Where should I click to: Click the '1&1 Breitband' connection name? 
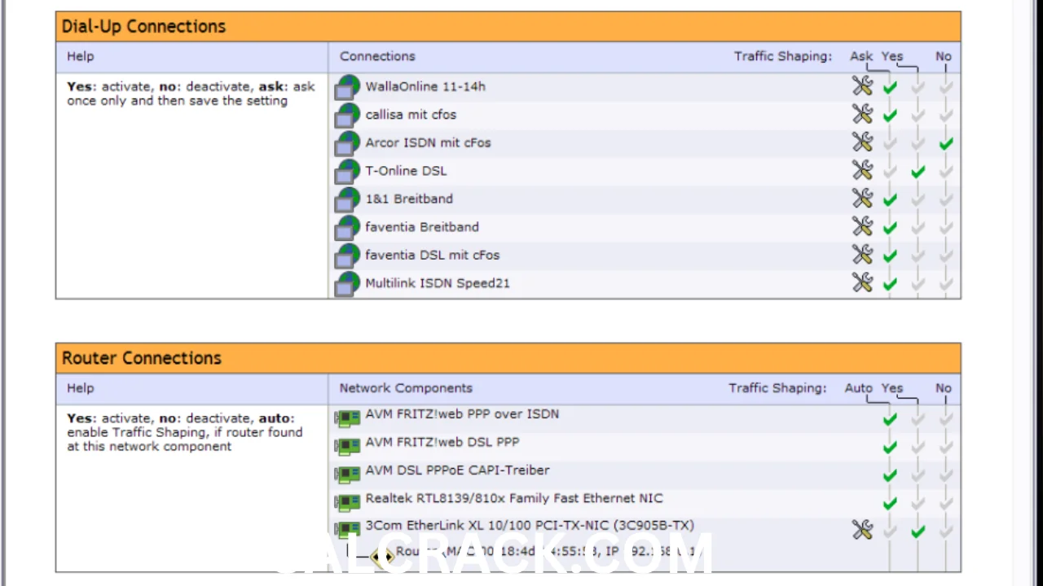point(409,199)
